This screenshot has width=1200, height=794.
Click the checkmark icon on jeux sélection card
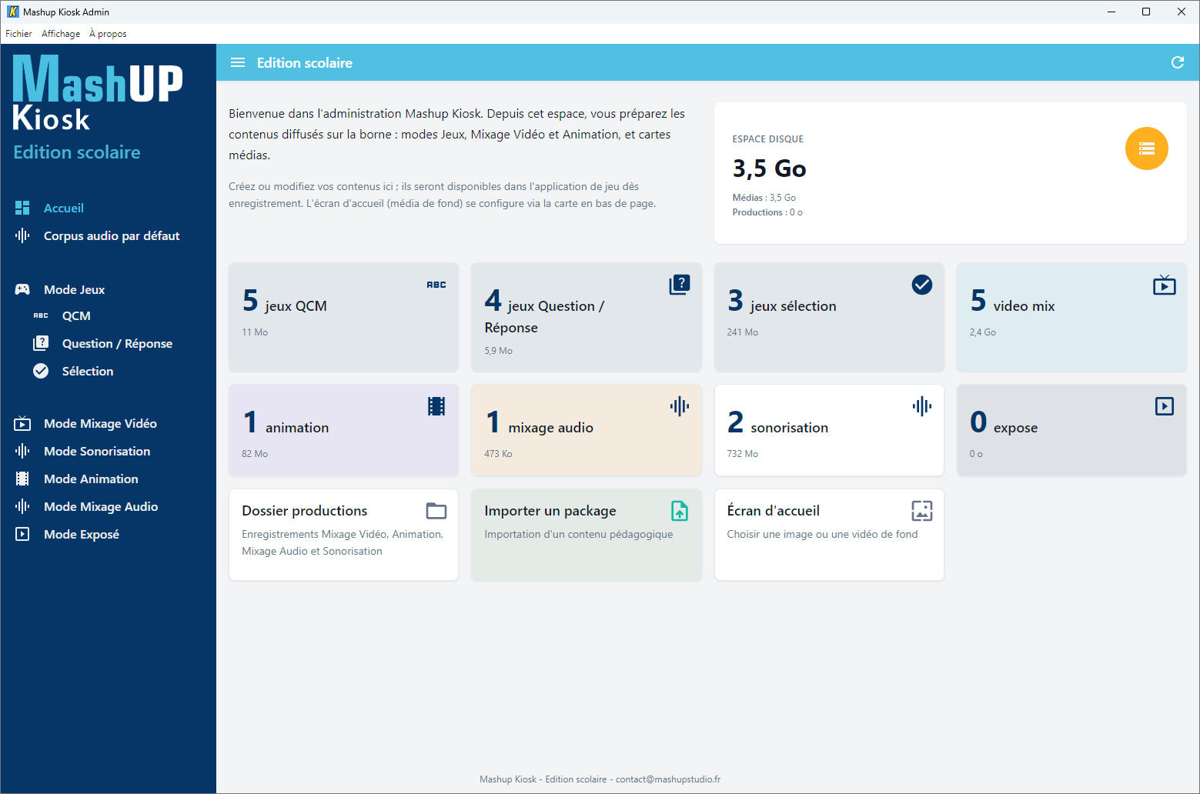pos(922,285)
